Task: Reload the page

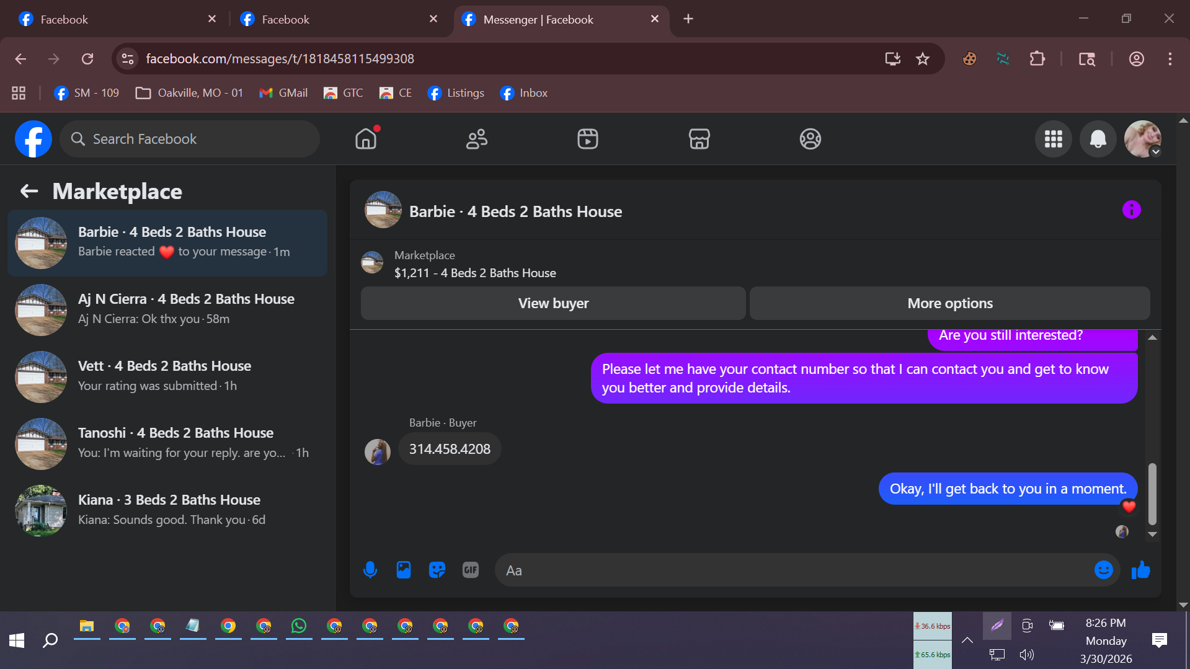Action: pos(87,59)
